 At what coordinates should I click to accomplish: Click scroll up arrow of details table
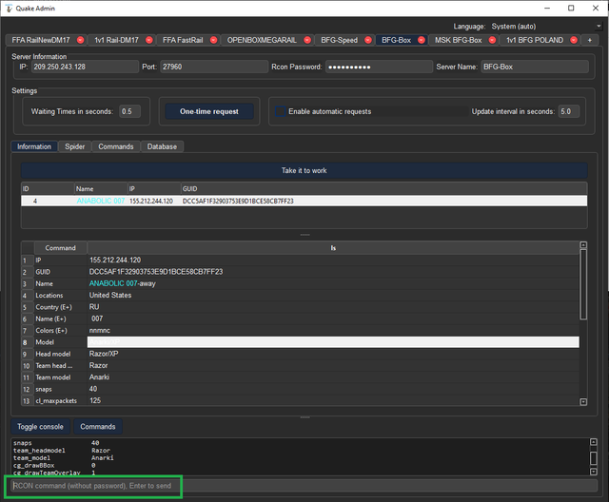pos(583,244)
